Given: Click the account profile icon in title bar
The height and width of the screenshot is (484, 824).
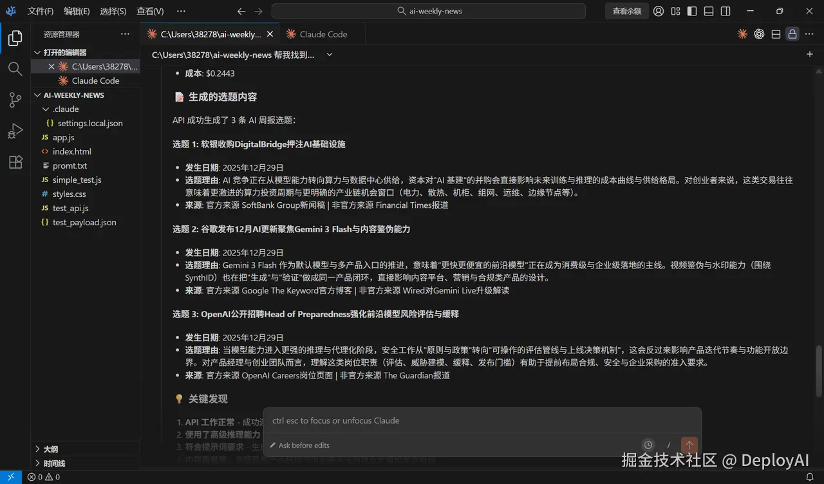Looking at the screenshot, I should tap(659, 11).
